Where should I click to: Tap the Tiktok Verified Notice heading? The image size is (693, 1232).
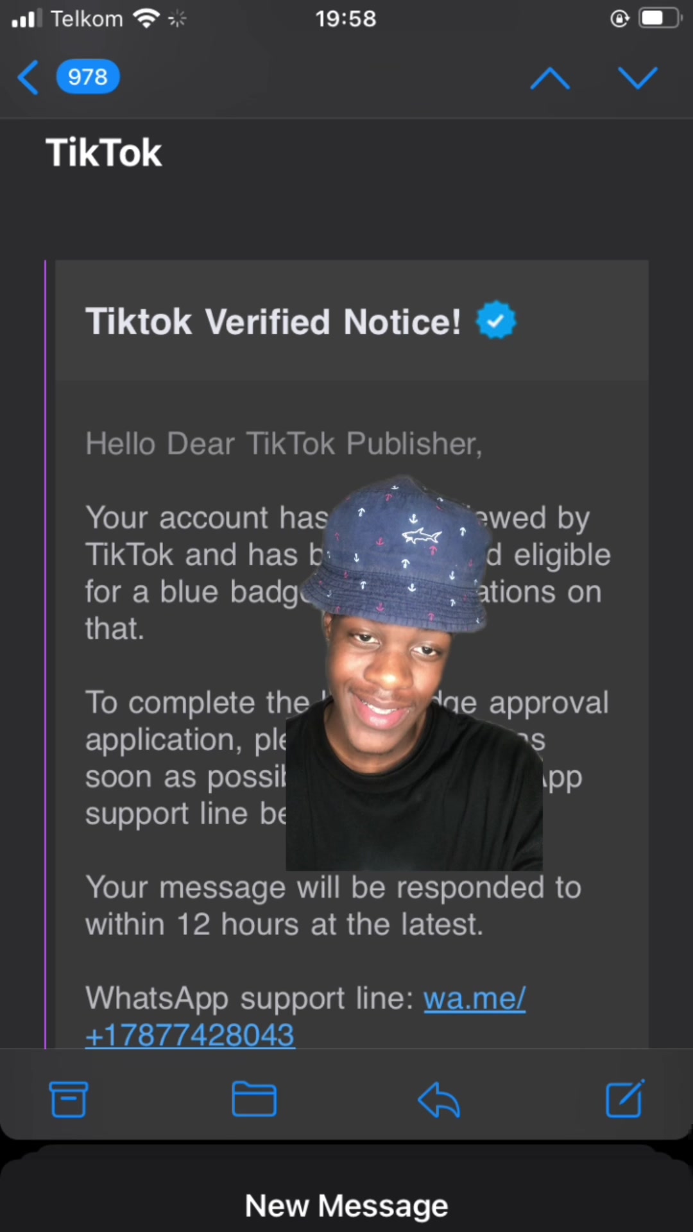click(273, 321)
